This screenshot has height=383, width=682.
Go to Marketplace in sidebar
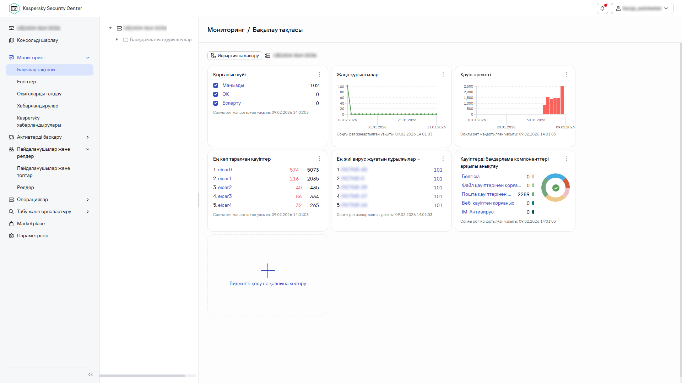point(31,224)
